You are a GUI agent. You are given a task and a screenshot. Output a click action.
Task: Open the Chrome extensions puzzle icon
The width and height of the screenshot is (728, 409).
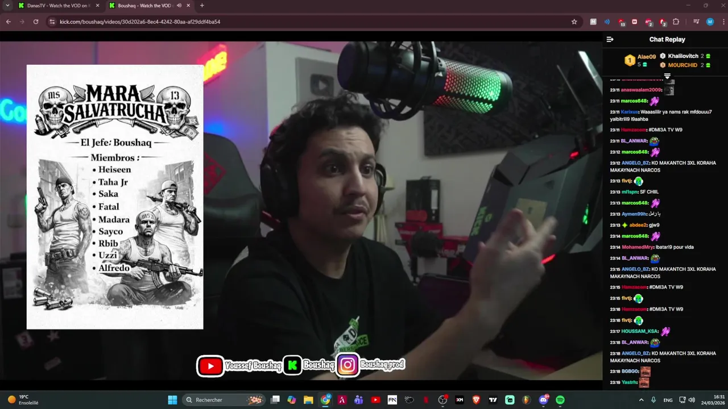[x=676, y=22]
